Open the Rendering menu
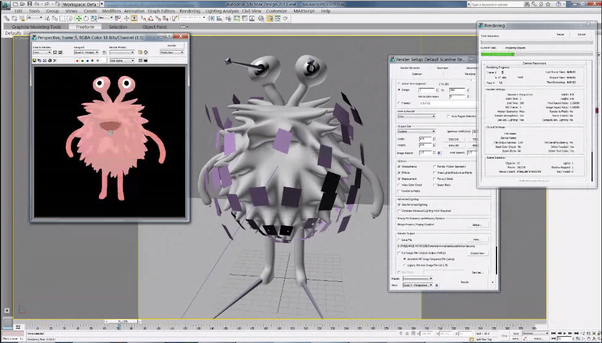 point(190,11)
